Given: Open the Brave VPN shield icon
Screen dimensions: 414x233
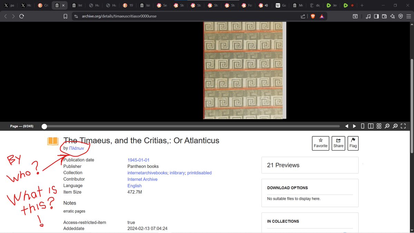Looking at the screenshot, I should (401, 16).
